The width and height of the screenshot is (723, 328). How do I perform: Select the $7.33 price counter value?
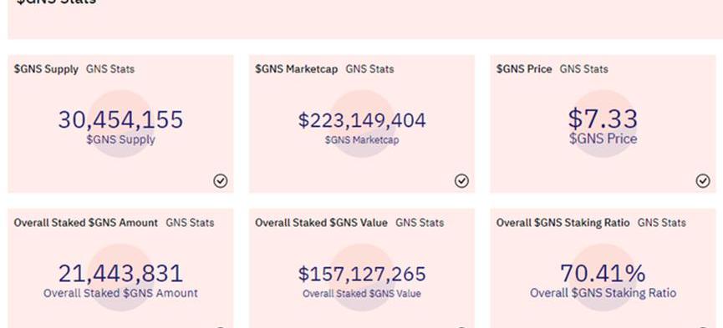(603, 119)
